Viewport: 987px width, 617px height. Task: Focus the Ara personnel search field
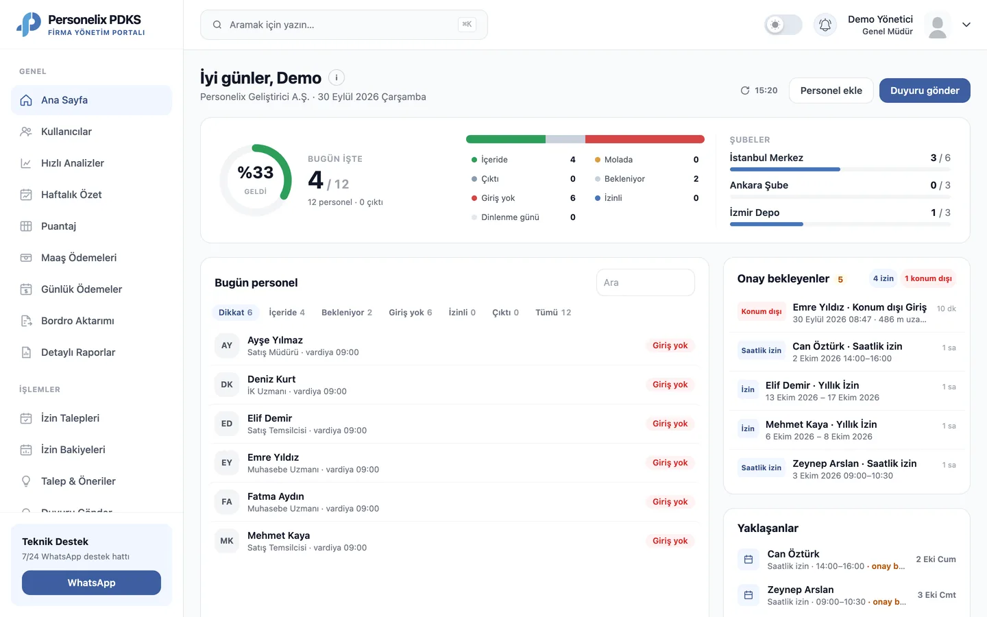(646, 282)
